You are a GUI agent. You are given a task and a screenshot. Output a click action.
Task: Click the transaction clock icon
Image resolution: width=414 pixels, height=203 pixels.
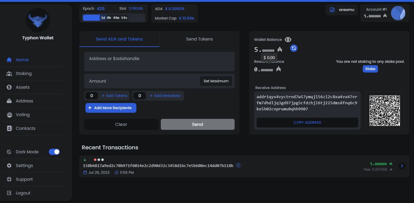pyautogui.click(x=117, y=173)
